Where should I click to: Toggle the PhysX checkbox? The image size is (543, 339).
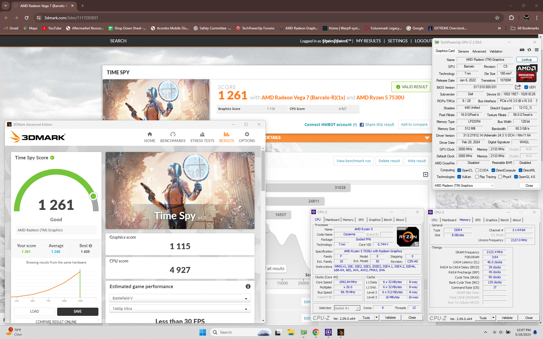(x=500, y=177)
